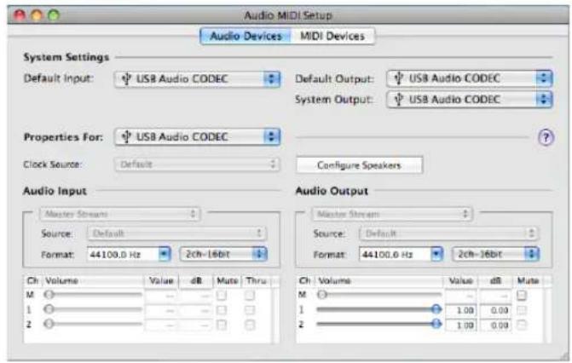Open the help question mark button
The height and width of the screenshot is (363, 572).
pos(546,137)
